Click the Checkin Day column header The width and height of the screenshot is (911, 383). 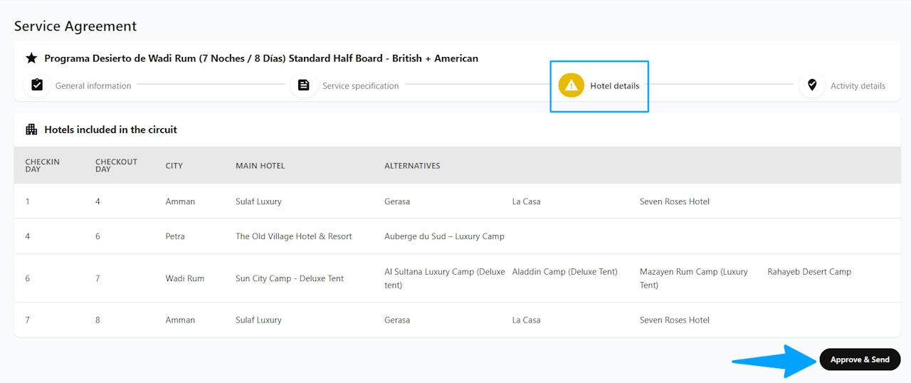point(43,165)
